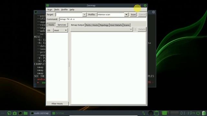Click the Target input field
The height and width of the screenshot is (116, 207).
point(69,15)
